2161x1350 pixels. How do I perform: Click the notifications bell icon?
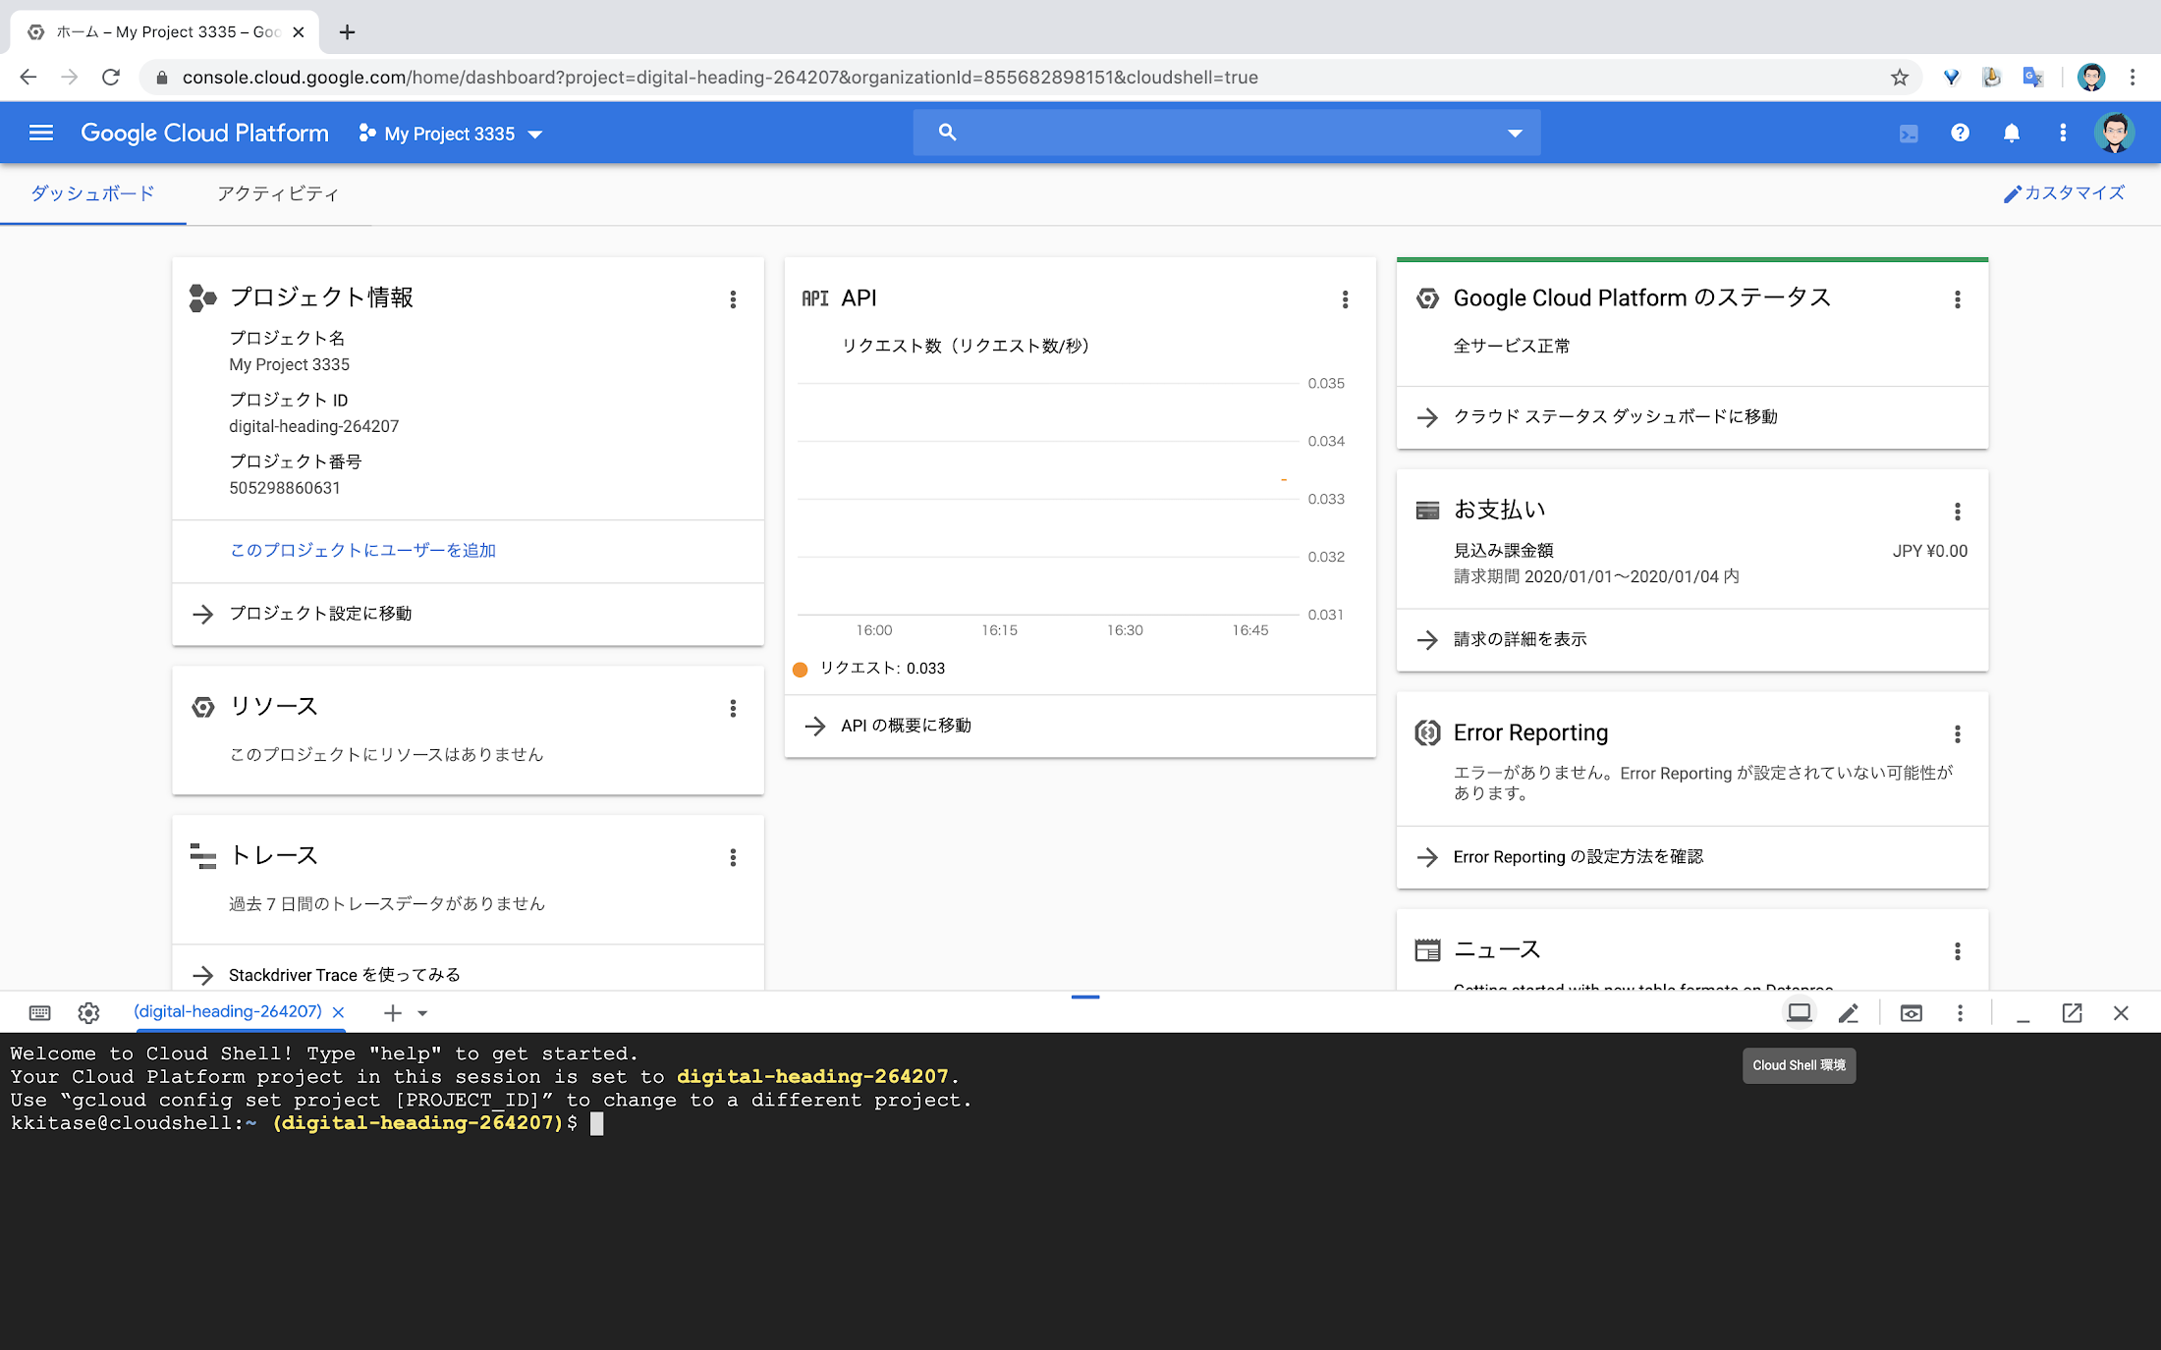[x=2012, y=133]
